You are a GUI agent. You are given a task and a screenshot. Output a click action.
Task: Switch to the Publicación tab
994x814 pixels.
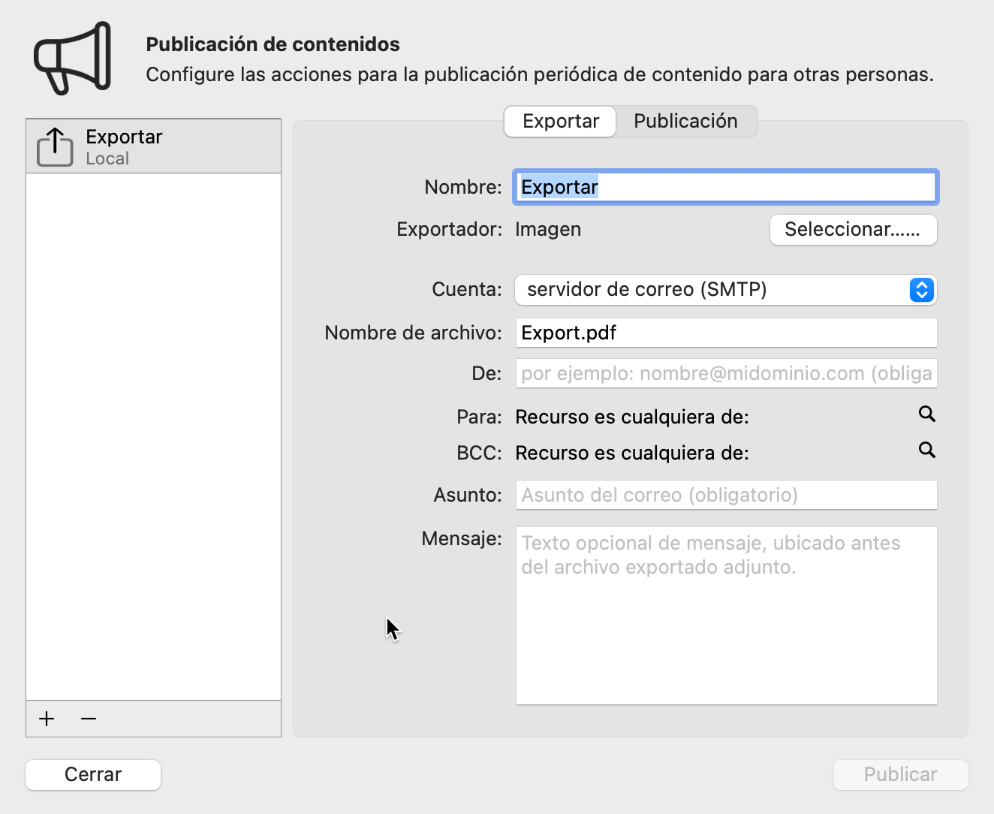click(685, 121)
